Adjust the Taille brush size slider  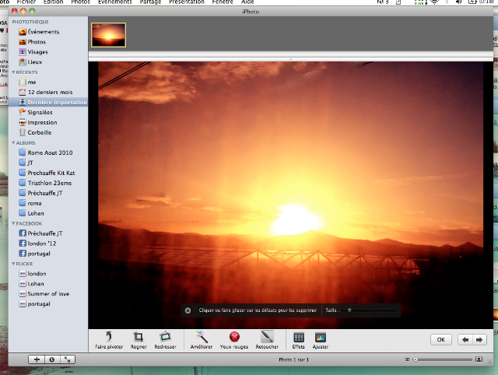click(x=368, y=310)
